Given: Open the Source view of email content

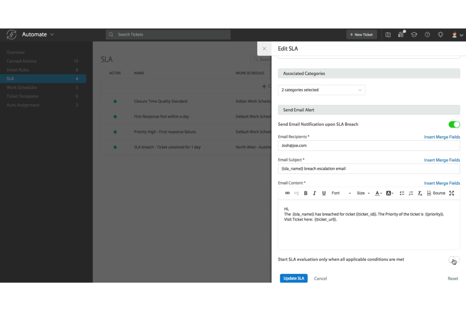Looking at the screenshot, I should point(436,193).
